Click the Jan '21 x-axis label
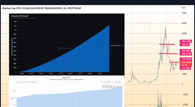 coord(22,74)
